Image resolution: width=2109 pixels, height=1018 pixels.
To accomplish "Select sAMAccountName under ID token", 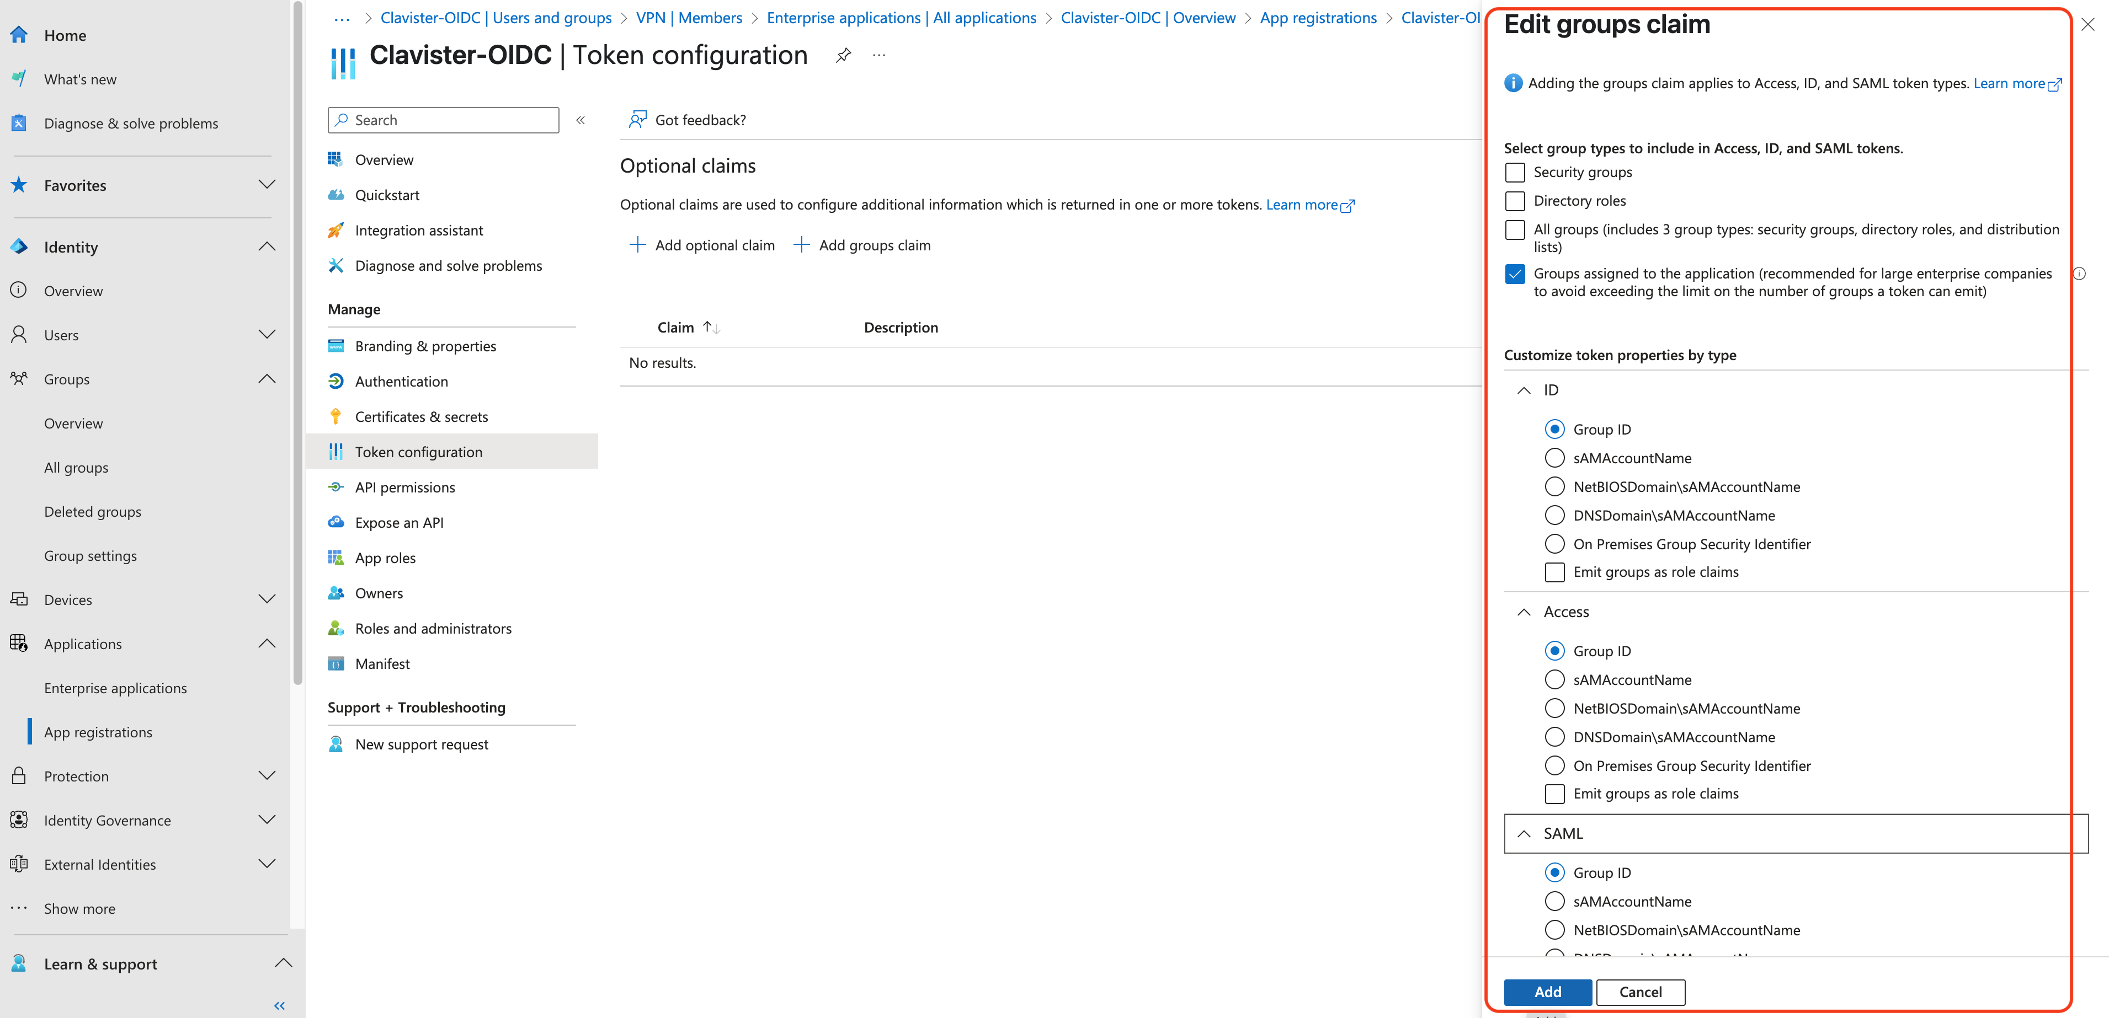I will pos(1555,458).
